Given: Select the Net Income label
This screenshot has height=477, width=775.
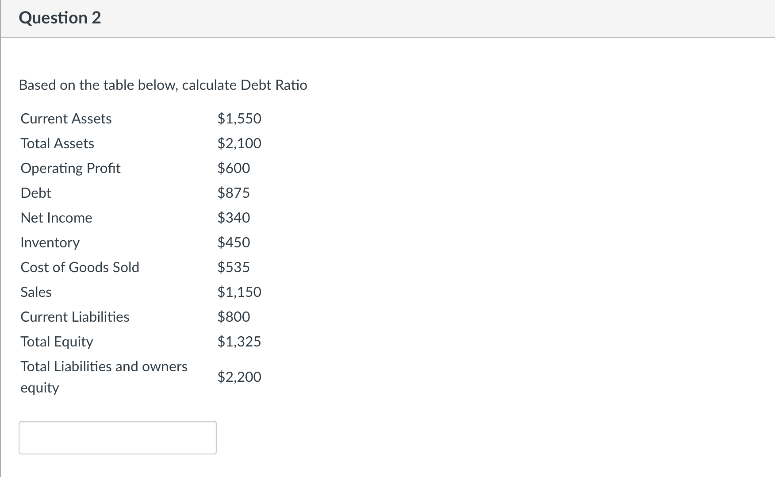Looking at the screenshot, I should click(x=56, y=217).
